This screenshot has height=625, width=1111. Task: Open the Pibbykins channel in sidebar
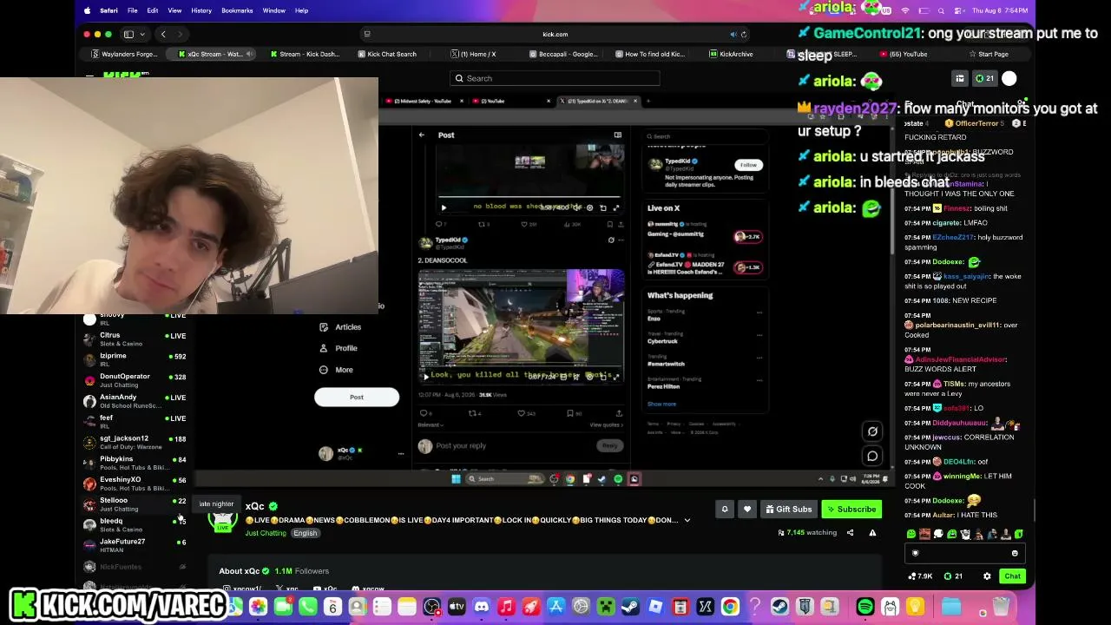135,463
